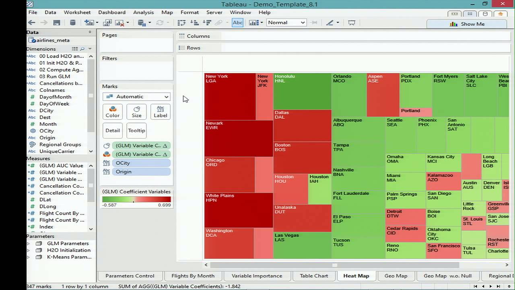Image resolution: width=515 pixels, height=290 pixels.
Task: Click the GLM Coefficient color legend gradient
Action: pos(136,199)
